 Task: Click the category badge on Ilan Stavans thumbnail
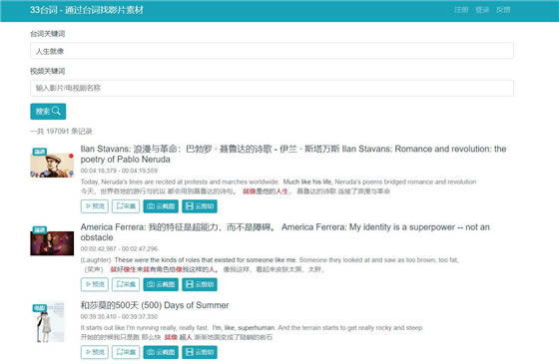pyautogui.click(x=40, y=152)
